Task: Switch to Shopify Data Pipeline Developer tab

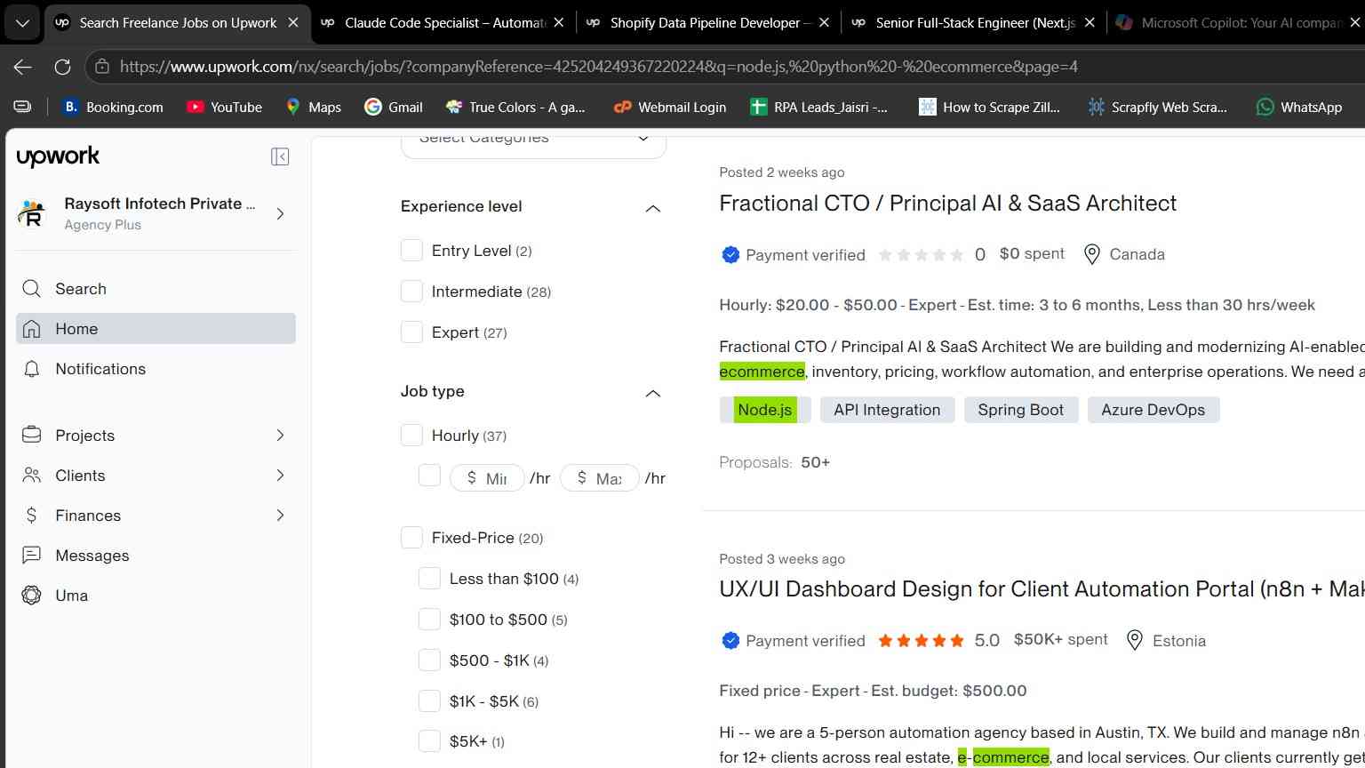Action: click(x=709, y=22)
